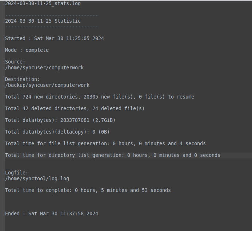Viewport: 252px width, 231px height.
Task: Click the Destination: label line
Action: (x=23, y=79)
